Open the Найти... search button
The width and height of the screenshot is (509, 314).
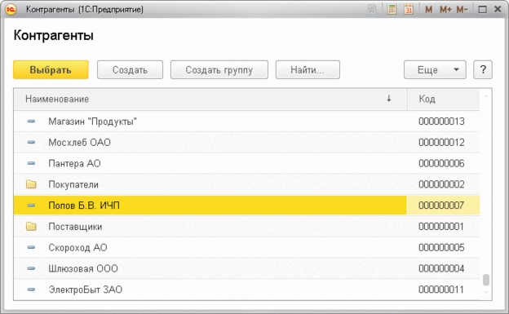308,69
